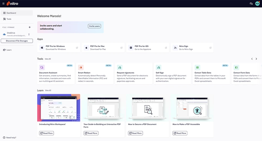Open the Document Assistant tool icon
This screenshot has height=141, width=262.
pos(42,67)
